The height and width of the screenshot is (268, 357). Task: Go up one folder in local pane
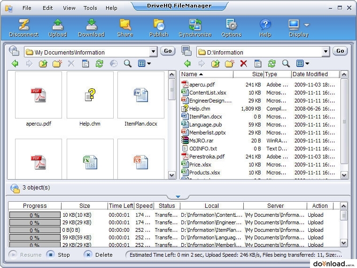click(216, 63)
